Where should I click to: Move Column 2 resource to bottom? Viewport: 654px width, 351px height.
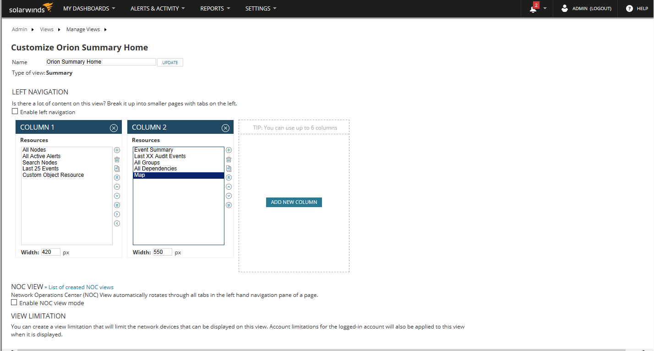[x=229, y=205]
